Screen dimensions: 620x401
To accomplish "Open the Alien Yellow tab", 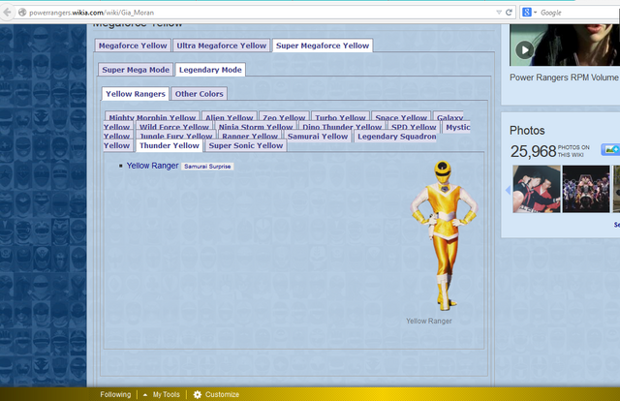I will click(x=229, y=117).
